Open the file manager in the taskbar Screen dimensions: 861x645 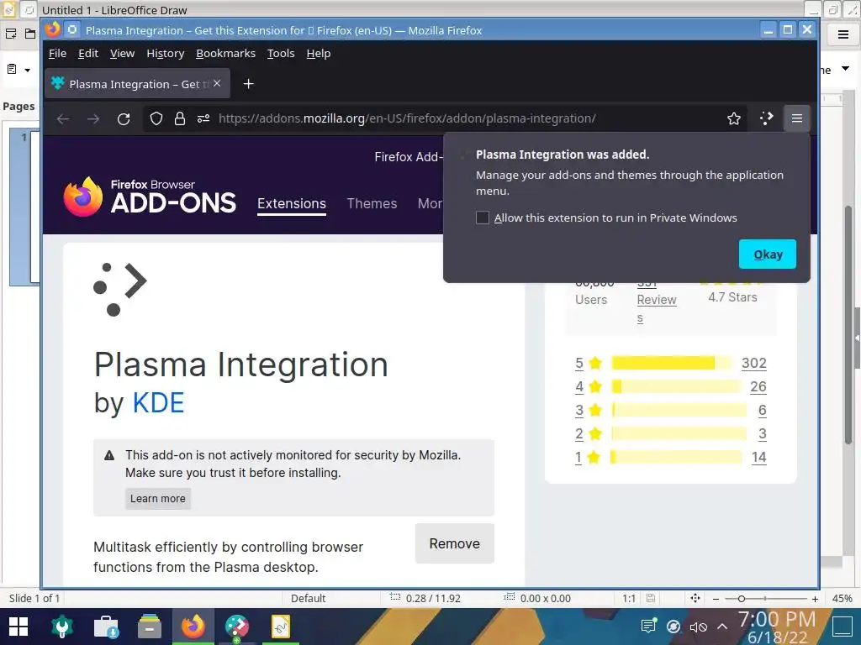tap(150, 627)
